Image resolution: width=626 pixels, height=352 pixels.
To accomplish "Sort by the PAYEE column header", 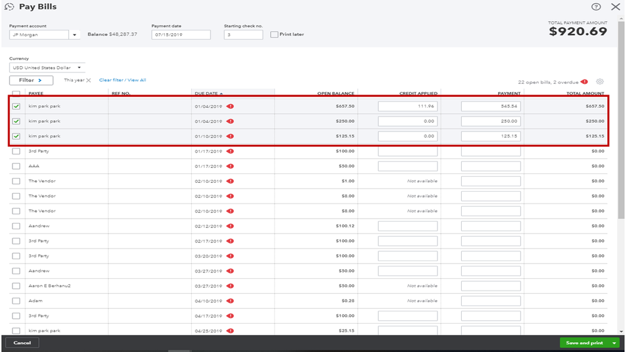I will (36, 94).
